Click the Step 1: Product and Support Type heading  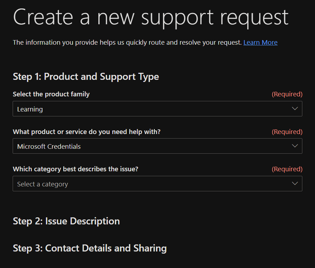[x=86, y=77]
